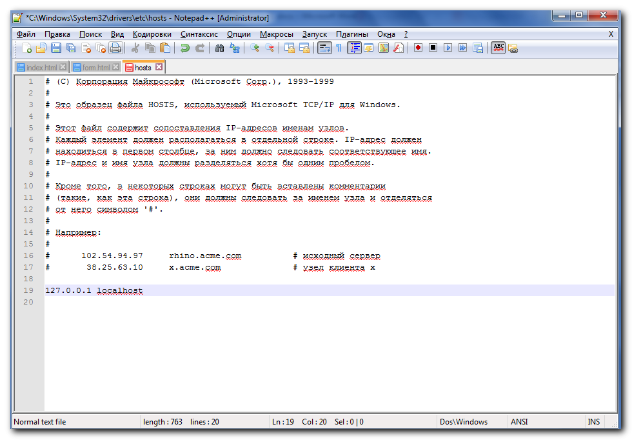
Task: Click the X at the menu bar's right end
Action: (611, 34)
